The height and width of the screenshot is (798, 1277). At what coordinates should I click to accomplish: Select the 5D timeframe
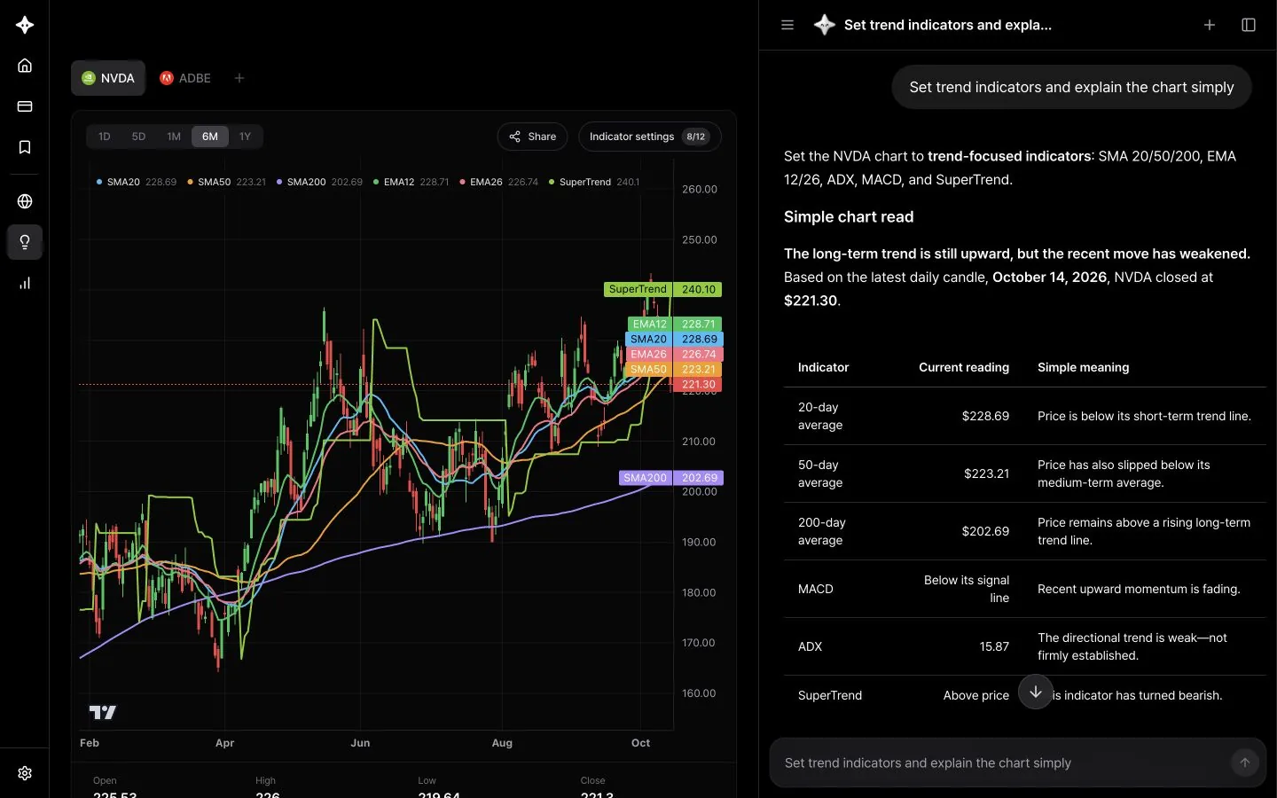[138, 137]
